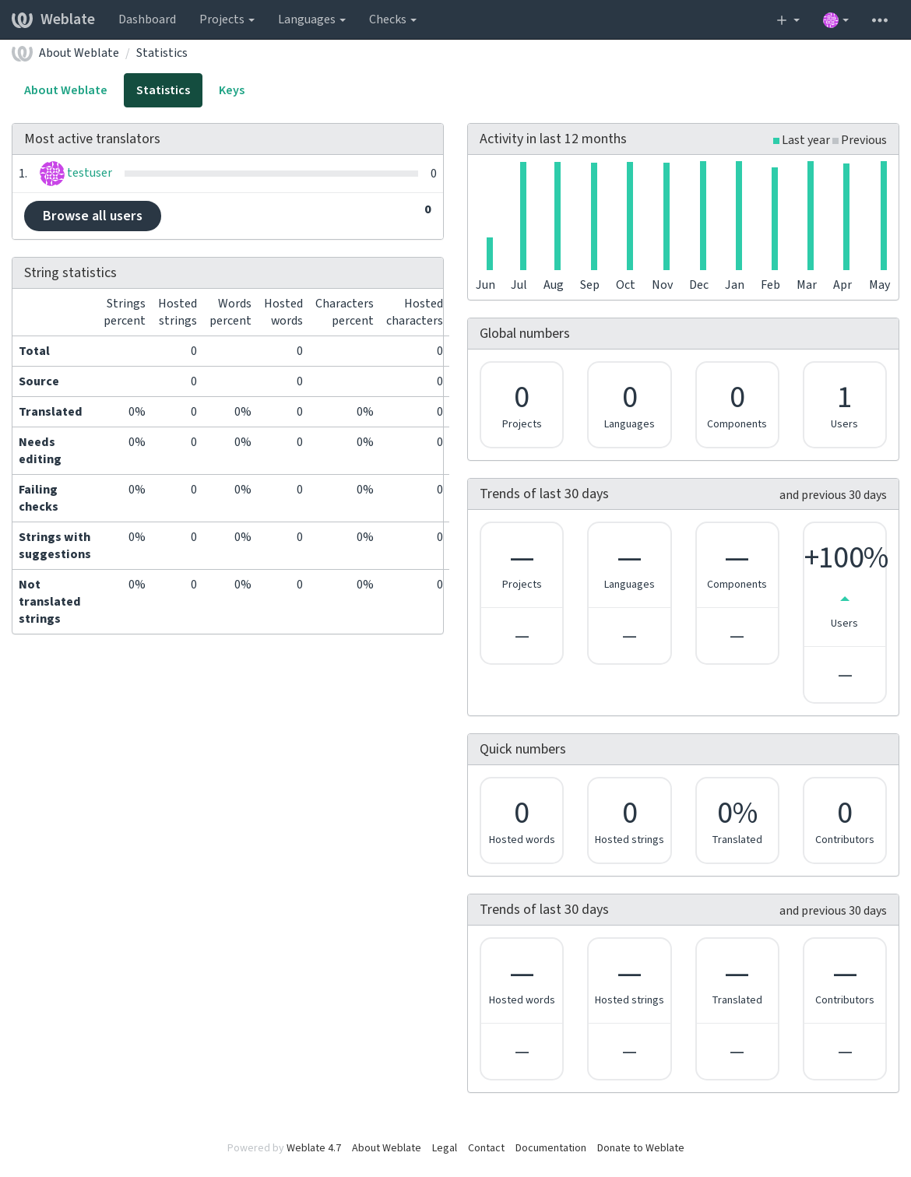Click the breadcrumb Weblate logo icon
Image resolution: width=911 pixels, height=1177 pixels.
tap(22, 53)
